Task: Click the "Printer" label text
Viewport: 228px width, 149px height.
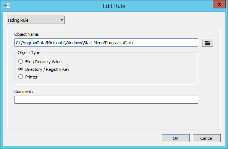Action: [31, 77]
